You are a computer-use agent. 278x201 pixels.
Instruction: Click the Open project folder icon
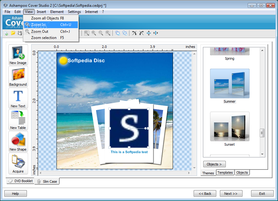coord(13,33)
